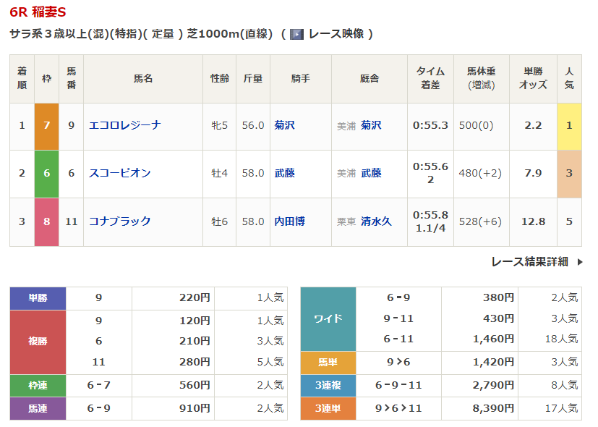Open horse page for コナブラック

120,221
